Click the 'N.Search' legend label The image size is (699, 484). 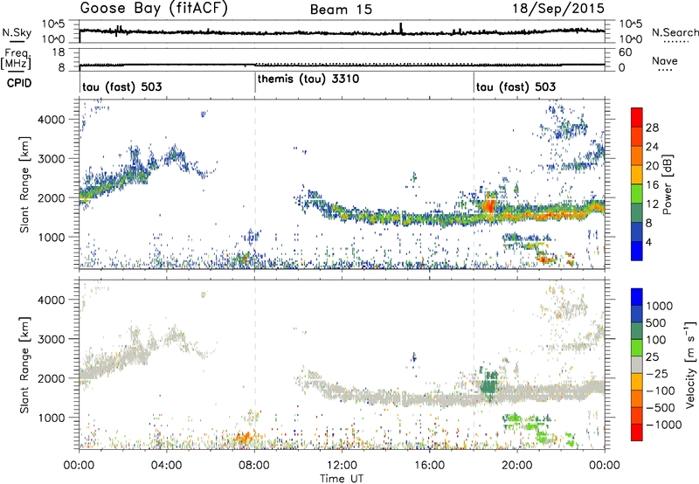[675, 32]
